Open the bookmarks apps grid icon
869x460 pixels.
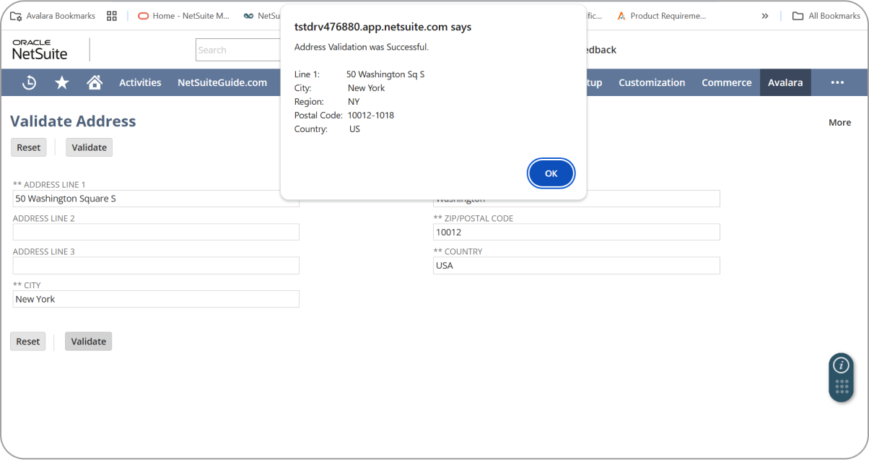[112, 15]
